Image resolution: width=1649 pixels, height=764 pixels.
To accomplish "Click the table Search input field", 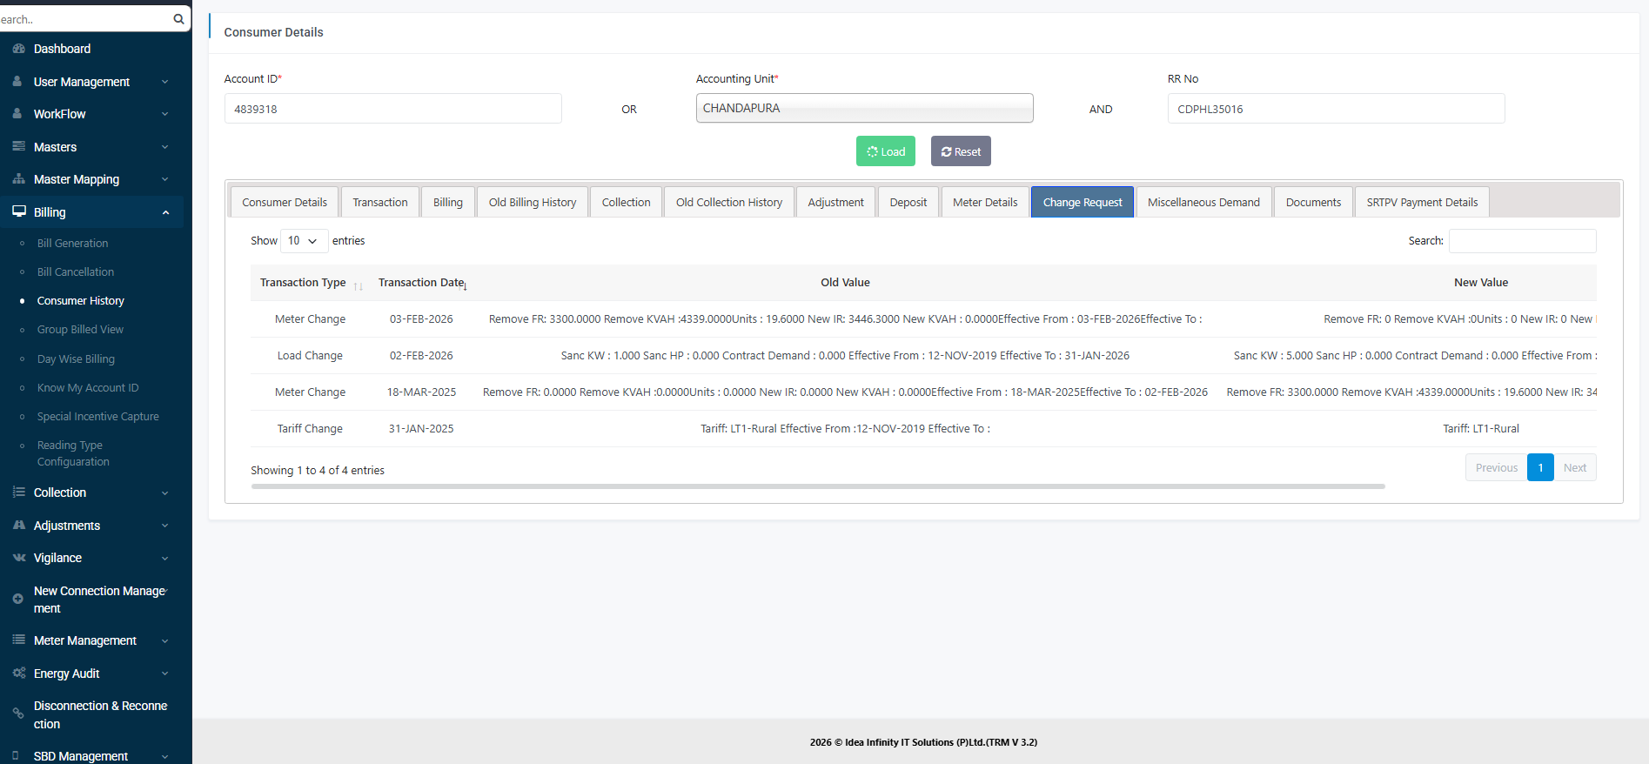I will coord(1521,241).
